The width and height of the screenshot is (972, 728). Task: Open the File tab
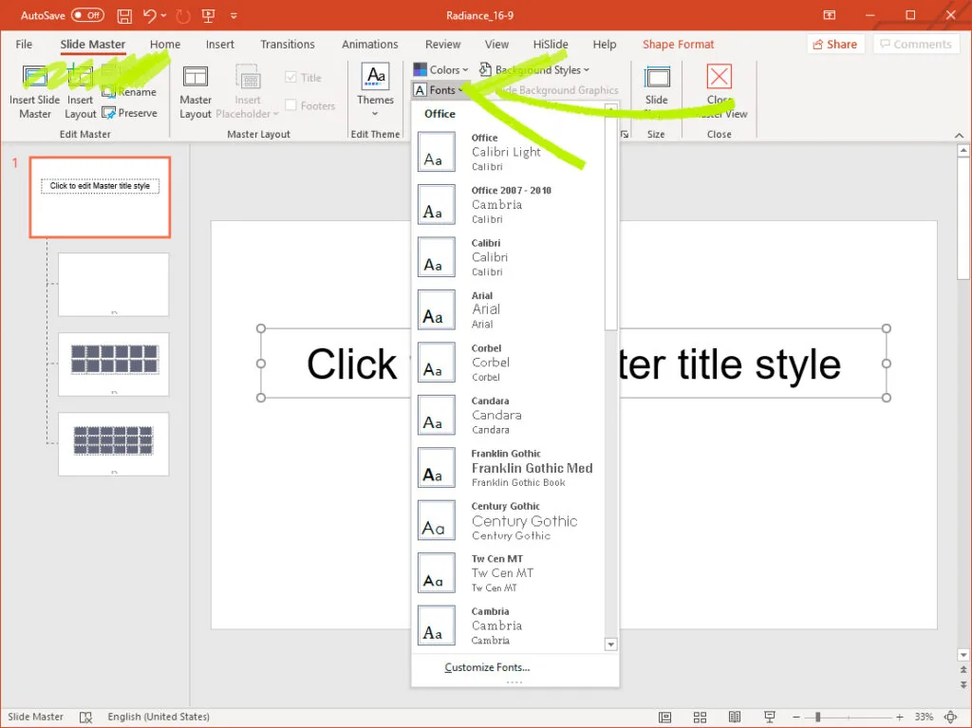point(24,44)
